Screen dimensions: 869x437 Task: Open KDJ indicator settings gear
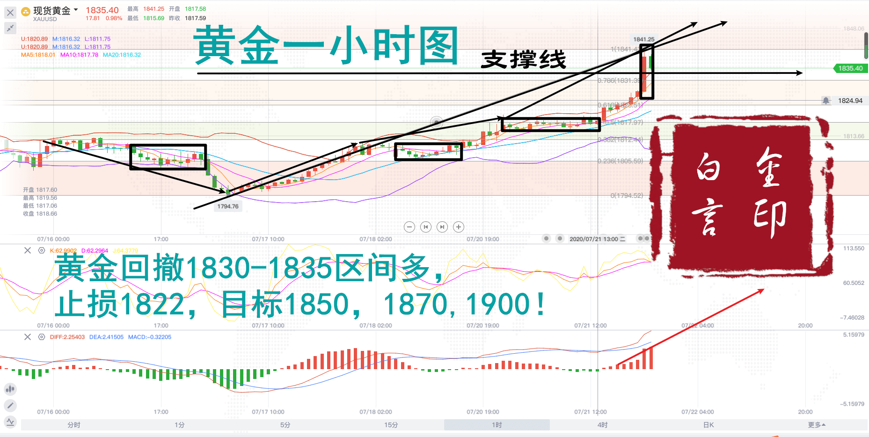tap(42, 250)
